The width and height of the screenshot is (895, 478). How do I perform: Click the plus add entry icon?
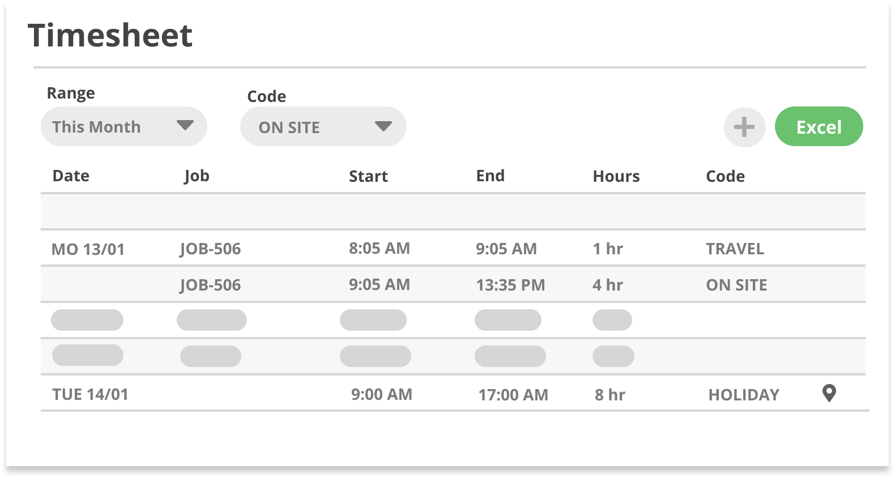(744, 127)
